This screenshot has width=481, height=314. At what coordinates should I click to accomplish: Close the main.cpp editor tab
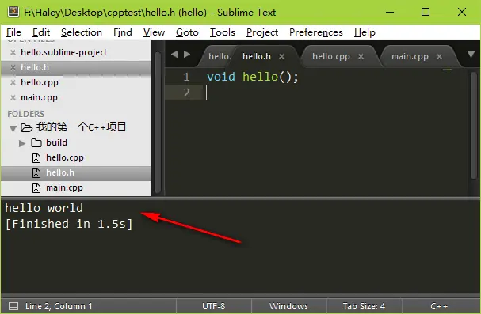click(439, 57)
